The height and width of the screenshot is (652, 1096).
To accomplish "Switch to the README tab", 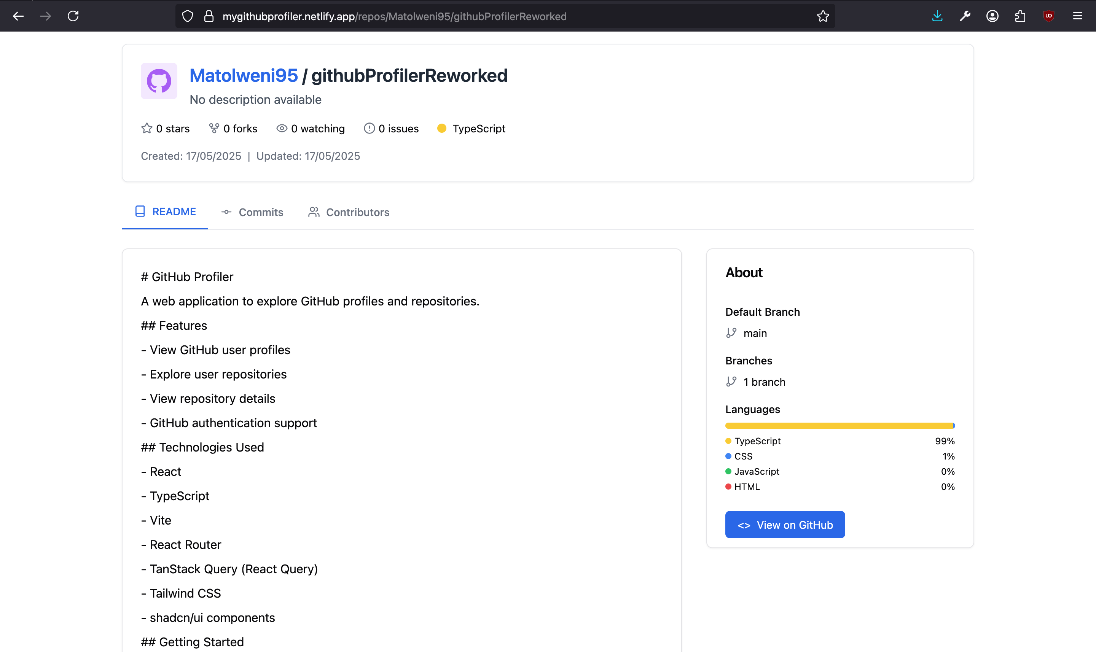I will click(x=165, y=212).
